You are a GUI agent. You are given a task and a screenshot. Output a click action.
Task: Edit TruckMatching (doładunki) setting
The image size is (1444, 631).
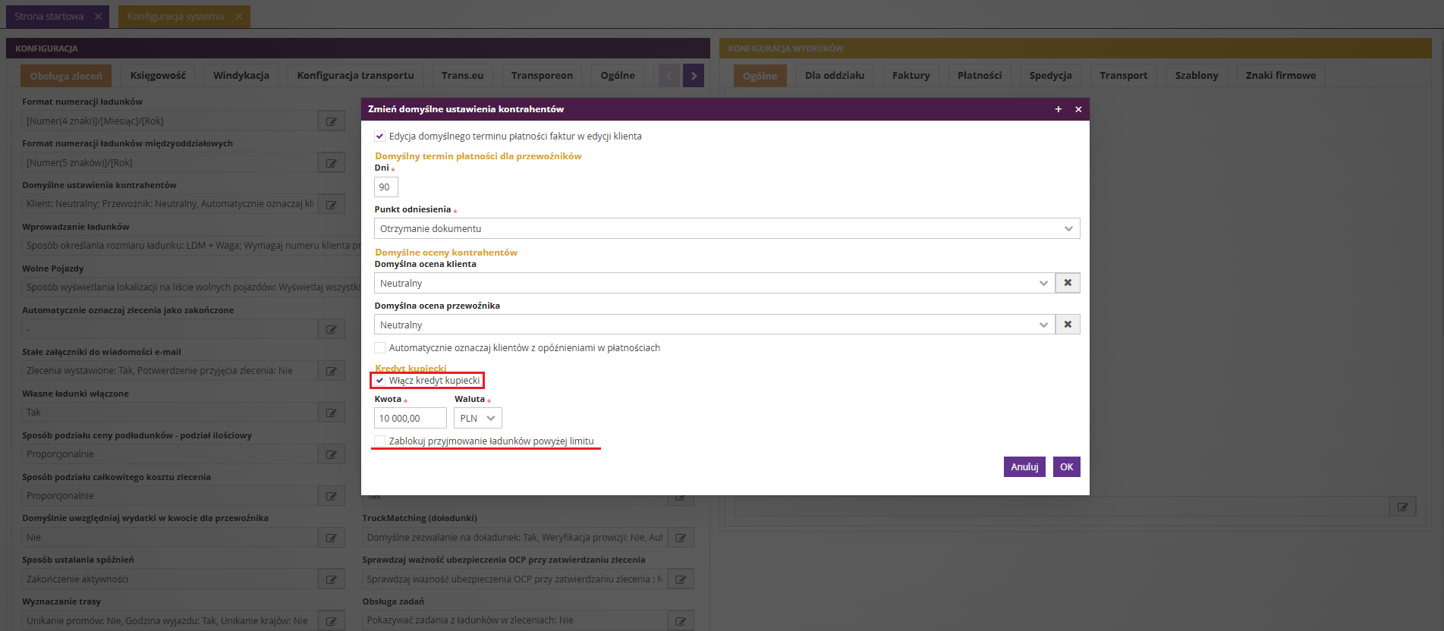(x=681, y=538)
